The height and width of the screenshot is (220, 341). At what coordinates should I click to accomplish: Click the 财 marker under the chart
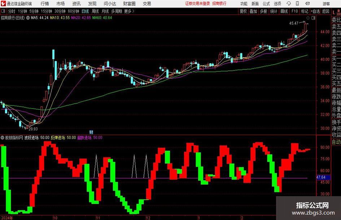[91, 132]
